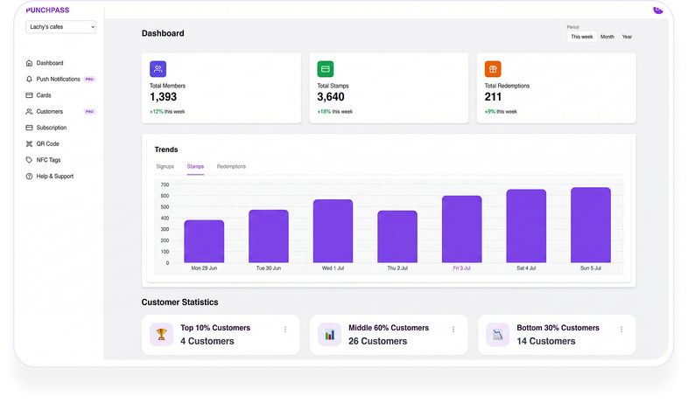Click the 4 Customers count text
This screenshot has width=688, height=403.
(207, 341)
